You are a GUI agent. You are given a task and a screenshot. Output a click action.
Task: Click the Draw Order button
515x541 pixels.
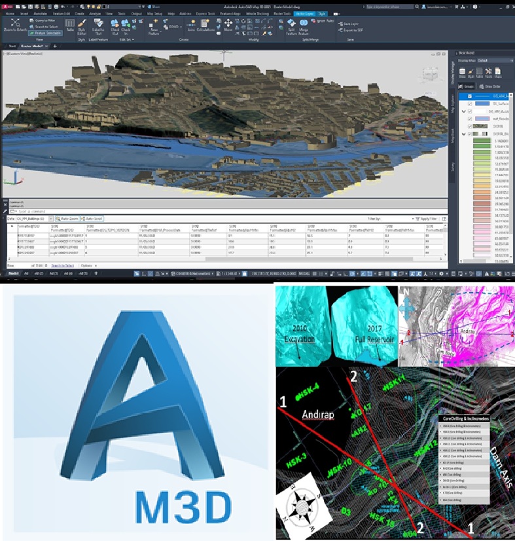490,86
